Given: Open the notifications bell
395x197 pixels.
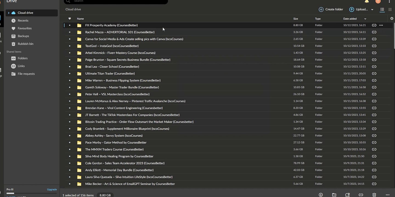Looking at the screenshot, I should 367,1.
